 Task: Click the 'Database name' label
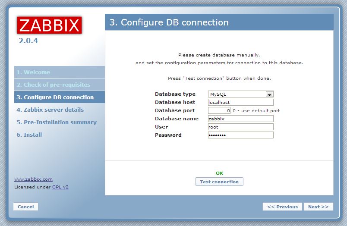coord(177,119)
